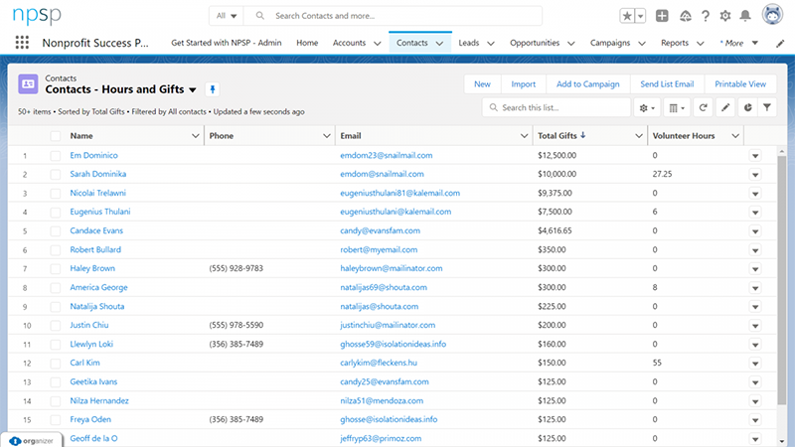Click the npsp logo
795x447 pixels.
click(x=37, y=15)
